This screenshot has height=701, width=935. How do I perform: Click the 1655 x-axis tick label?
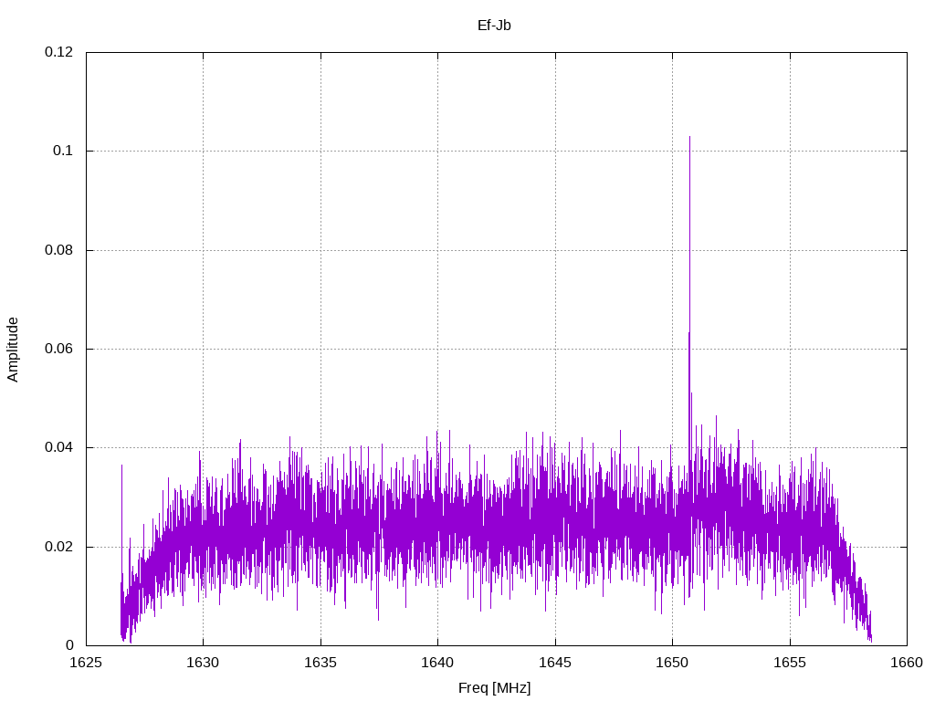pyautogui.click(x=790, y=663)
